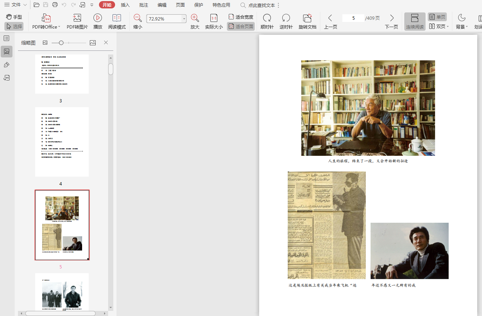
Task: Rotate page 顺时针 clockwise
Action: [267, 18]
